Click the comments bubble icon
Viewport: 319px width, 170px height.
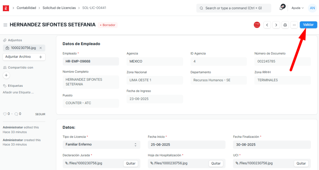click(16, 114)
